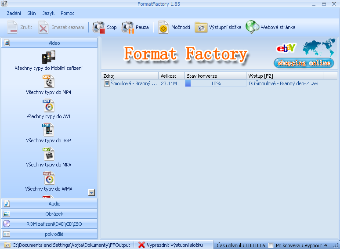The width and height of the screenshot is (340, 249).
Task: Click the shopping online banner button
Action: (x=304, y=63)
